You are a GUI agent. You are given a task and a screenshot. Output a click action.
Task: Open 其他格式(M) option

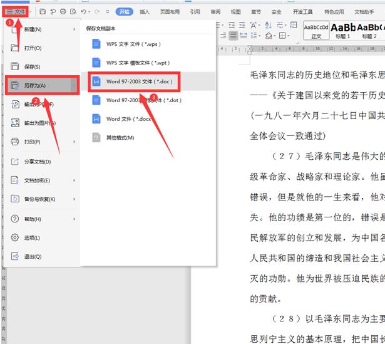[x=119, y=137]
